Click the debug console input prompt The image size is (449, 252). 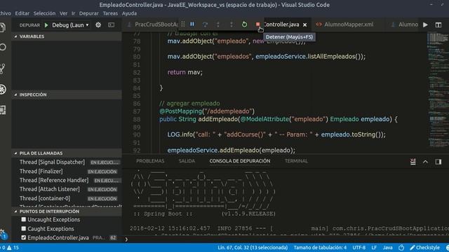click(x=286, y=239)
